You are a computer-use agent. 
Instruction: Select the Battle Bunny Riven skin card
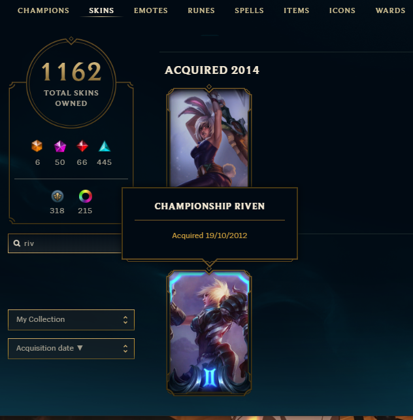(x=209, y=137)
